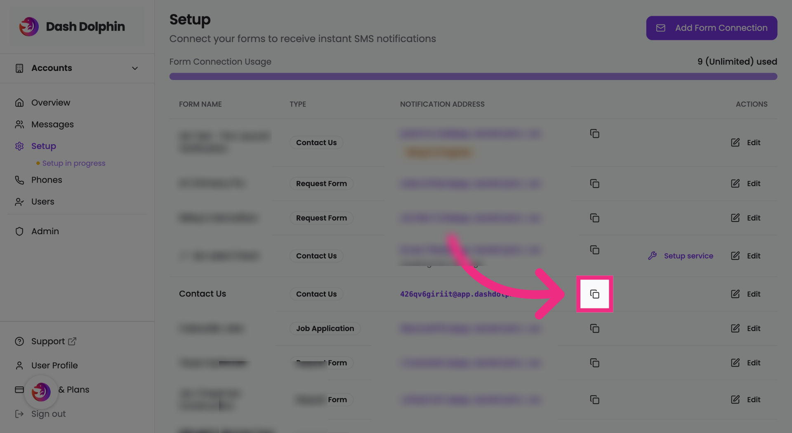Edit the second Request Form connection
The image size is (792, 433).
click(x=746, y=218)
